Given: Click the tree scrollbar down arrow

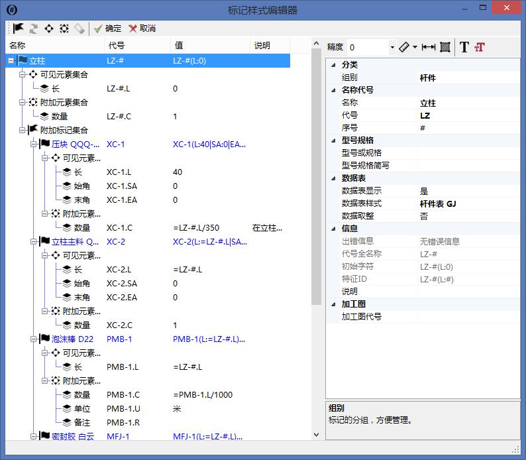Looking at the screenshot, I should (316, 435).
